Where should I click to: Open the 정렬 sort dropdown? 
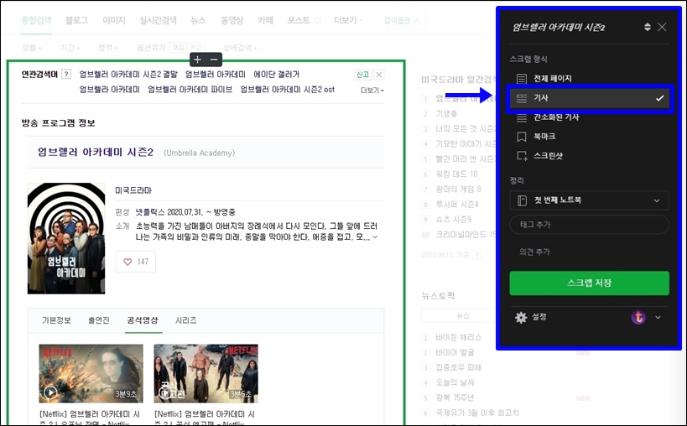click(x=32, y=47)
